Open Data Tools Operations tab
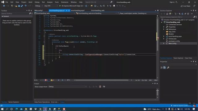Image resolution: width=198 pixels, height=111 pixels. point(42,102)
